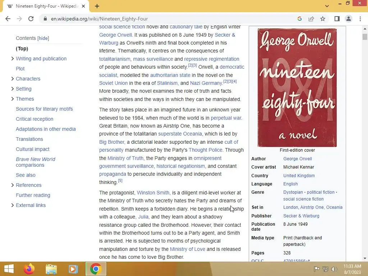This screenshot has height=276, width=368.
Task: Open the network tray icon
Action: (x=325, y=269)
